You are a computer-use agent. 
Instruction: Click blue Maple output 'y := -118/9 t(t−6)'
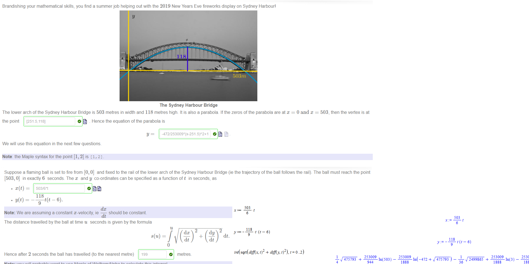click(x=454, y=242)
